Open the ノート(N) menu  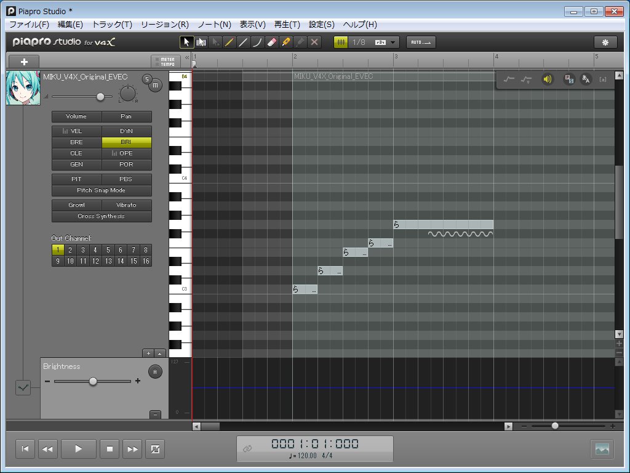[x=214, y=25]
